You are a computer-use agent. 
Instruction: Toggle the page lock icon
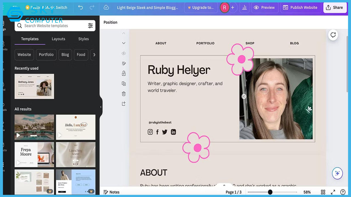(x=124, y=73)
